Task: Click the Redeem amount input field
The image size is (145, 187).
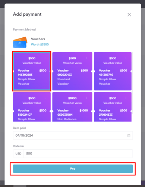Action: [78, 153]
